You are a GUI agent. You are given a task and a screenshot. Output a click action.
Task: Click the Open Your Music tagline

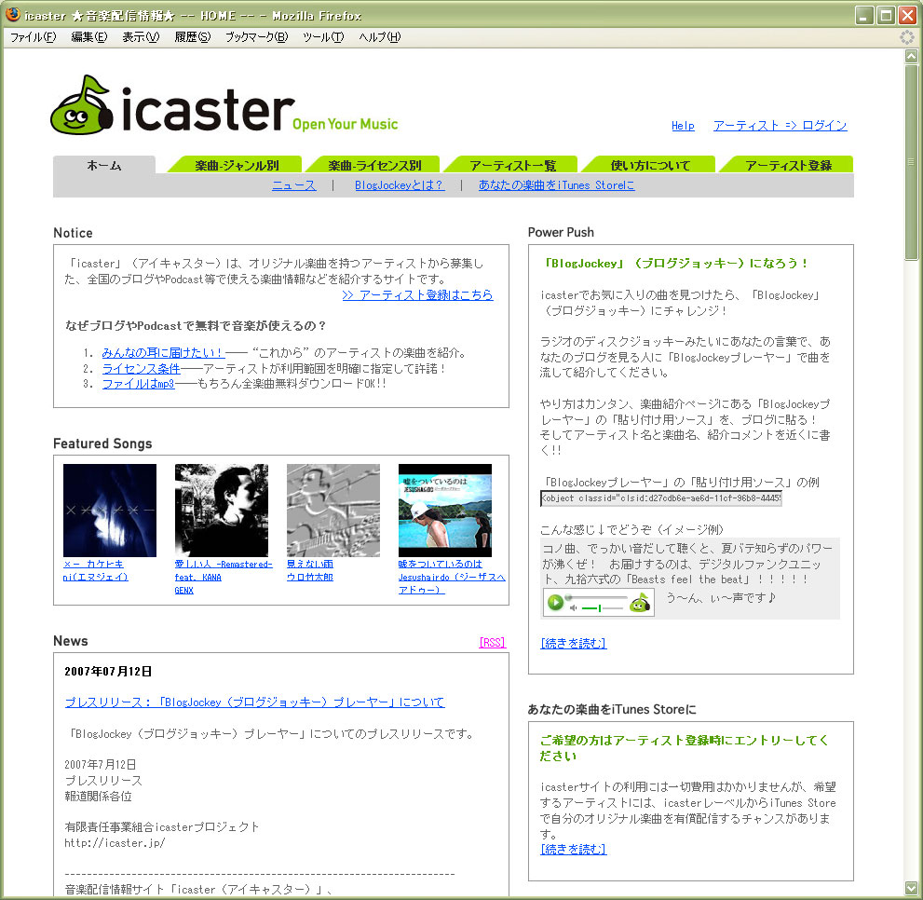coord(345,124)
